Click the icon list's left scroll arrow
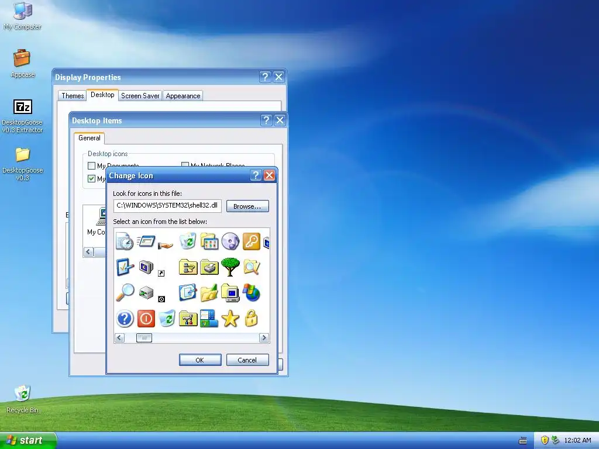 [119, 338]
